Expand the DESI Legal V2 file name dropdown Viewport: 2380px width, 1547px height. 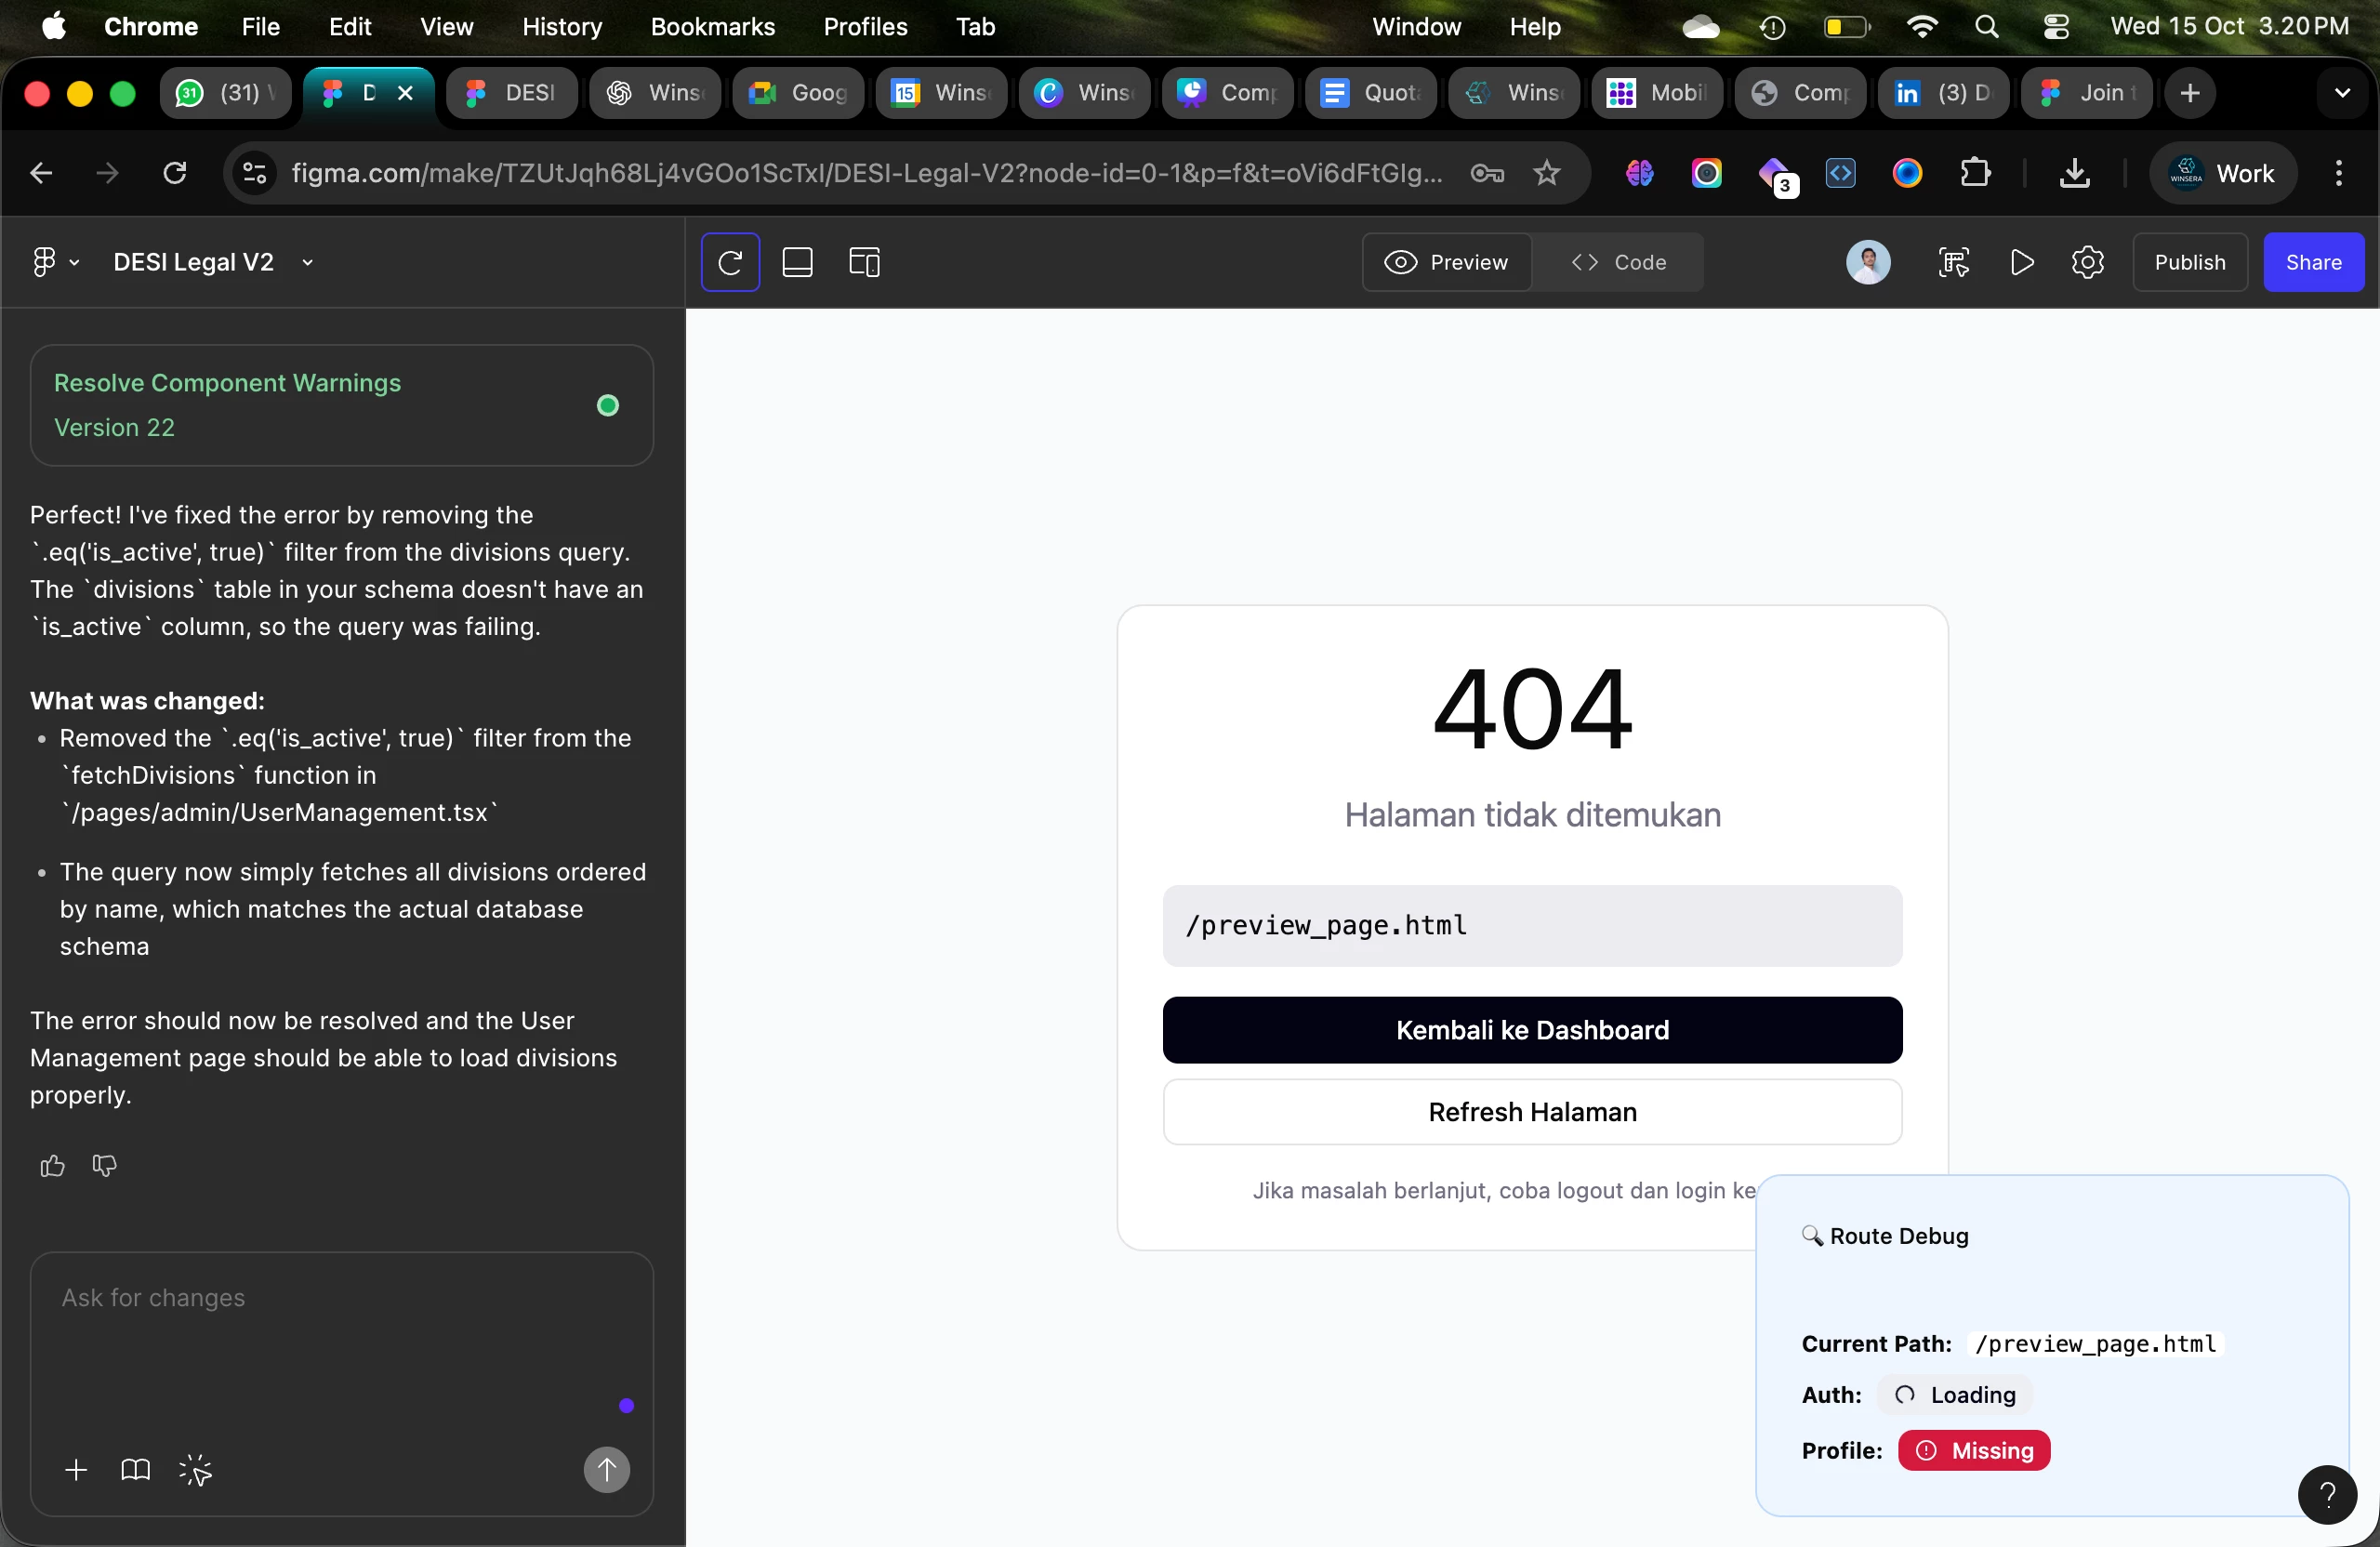308,262
